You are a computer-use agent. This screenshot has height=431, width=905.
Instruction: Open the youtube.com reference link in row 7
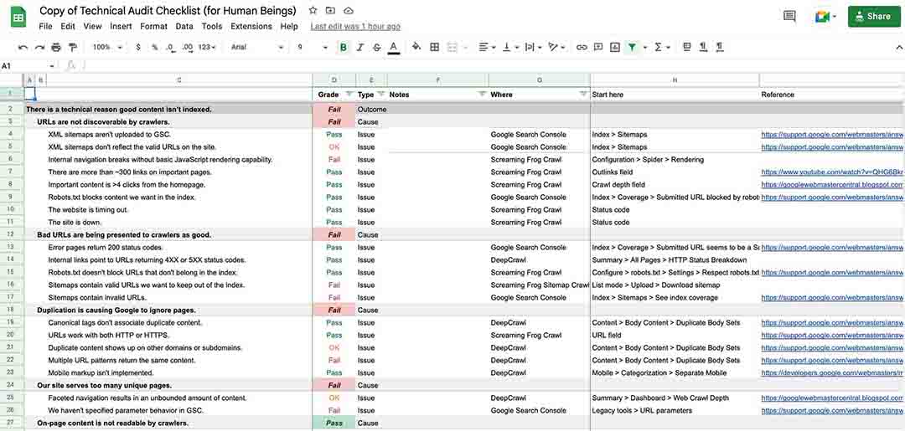(832, 172)
